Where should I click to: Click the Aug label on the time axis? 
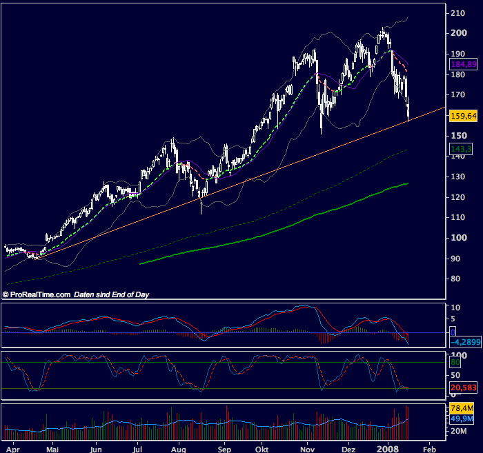tap(178, 450)
